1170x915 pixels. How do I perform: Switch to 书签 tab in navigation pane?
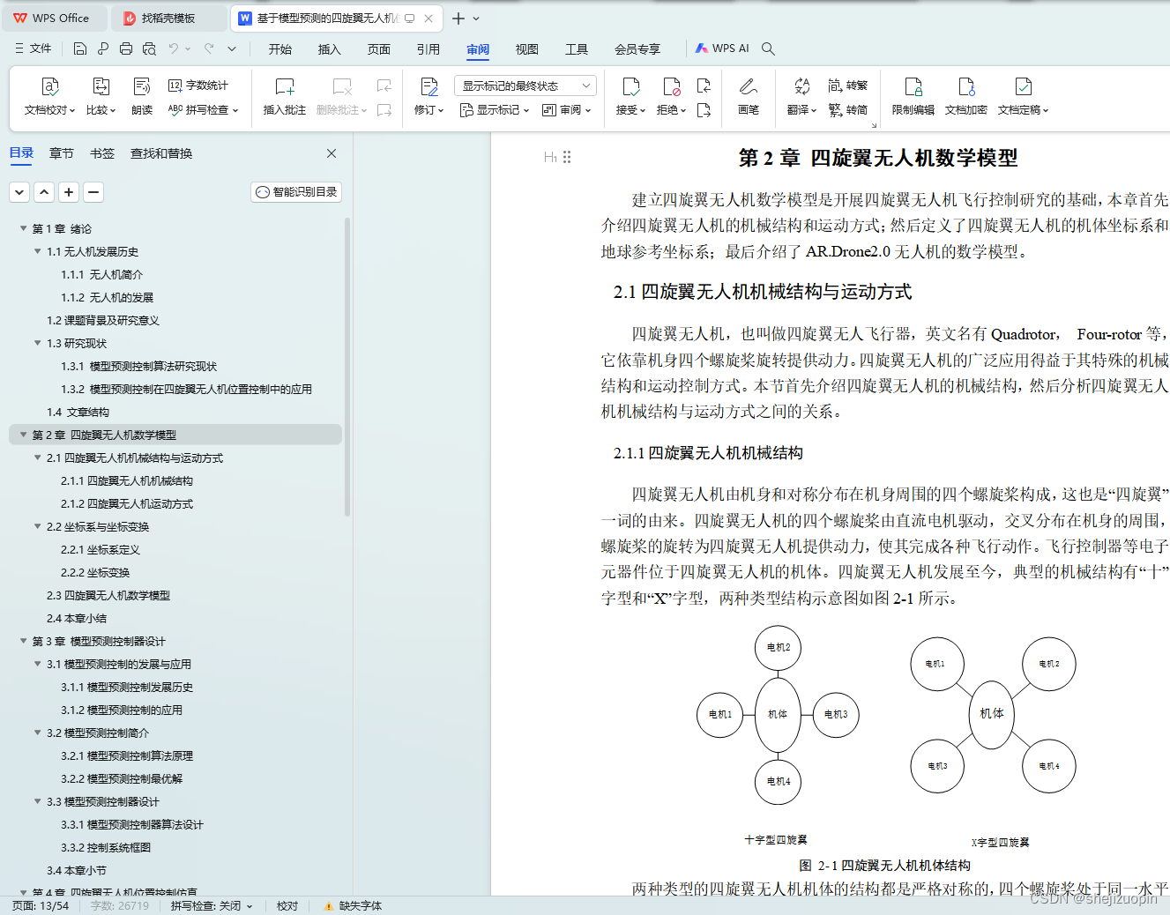[x=102, y=153]
